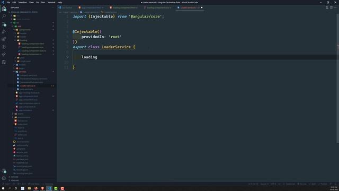
Task: Open the View menu
Action: point(31,2)
